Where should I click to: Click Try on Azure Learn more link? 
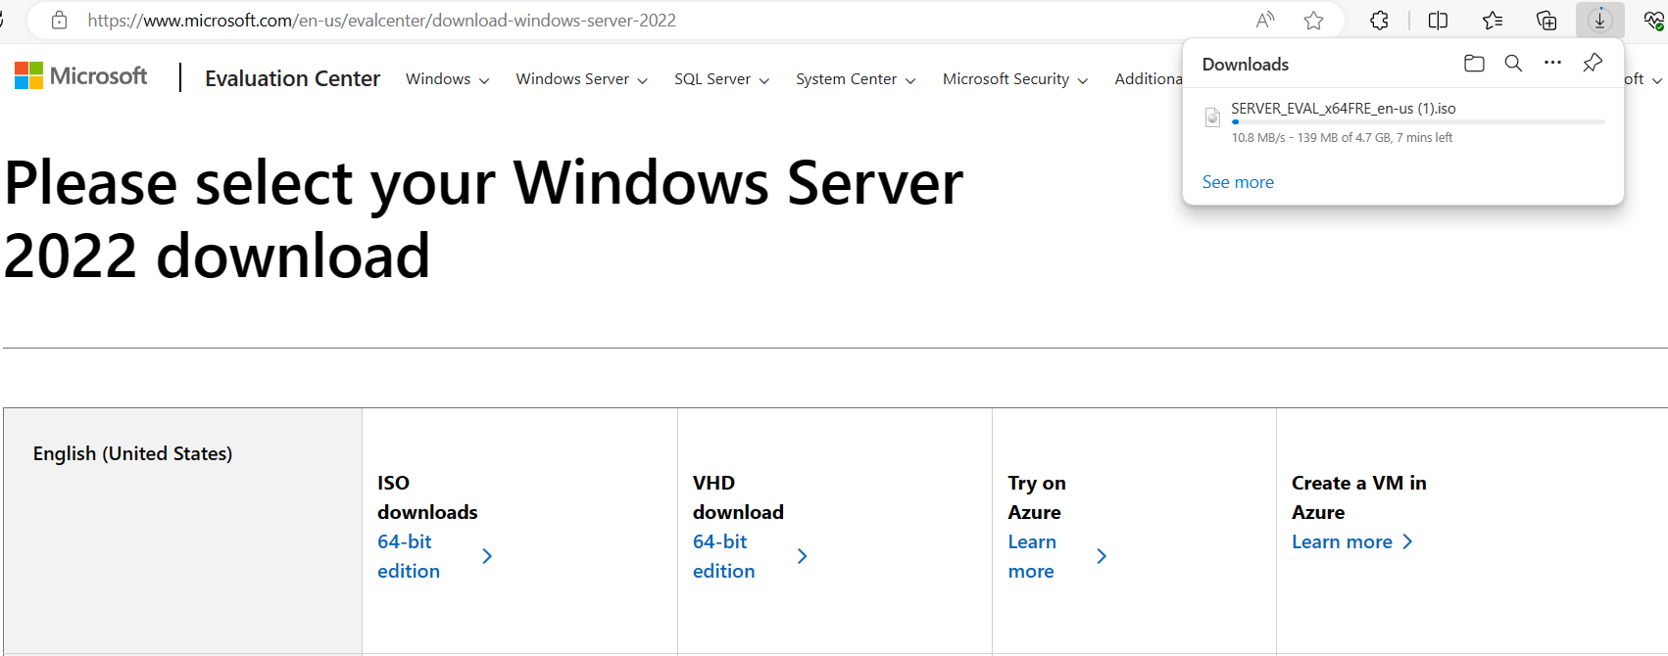point(1032,556)
